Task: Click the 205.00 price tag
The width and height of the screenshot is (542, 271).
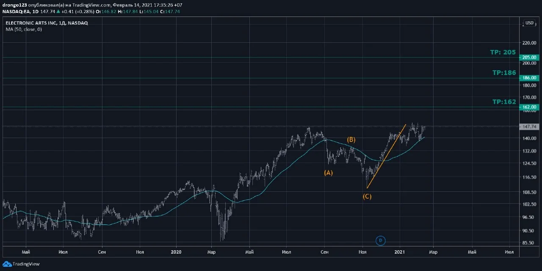Action: (x=530, y=58)
